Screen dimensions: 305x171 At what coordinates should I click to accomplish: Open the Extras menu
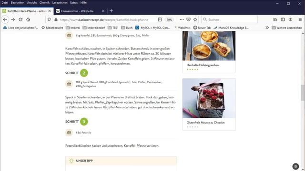coord(74,3)
